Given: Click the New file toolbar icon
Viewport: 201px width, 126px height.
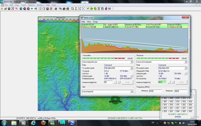Looking at the screenshot, I should point(2,9).
